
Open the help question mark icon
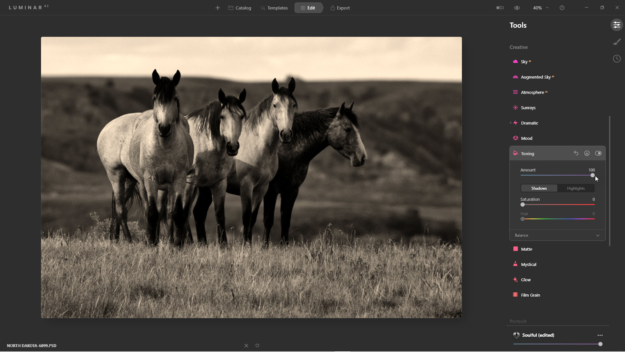(x=562, y=8)
